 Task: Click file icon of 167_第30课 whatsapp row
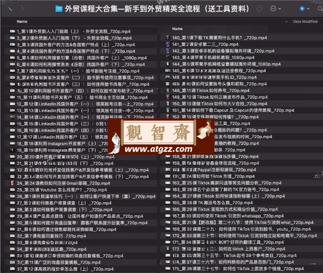tap(168, 216)
